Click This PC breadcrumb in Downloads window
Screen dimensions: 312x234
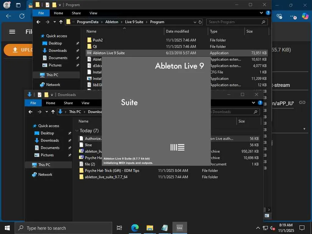click(75, 112)
